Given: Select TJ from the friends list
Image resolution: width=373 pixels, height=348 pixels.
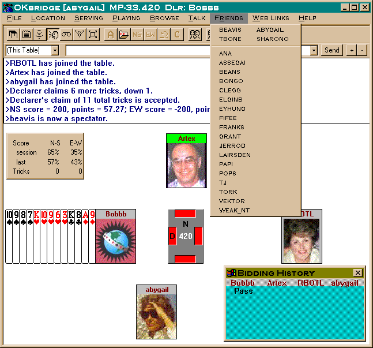Looking at the screenshot, I should pyautogui.click(x=256, y=183).
